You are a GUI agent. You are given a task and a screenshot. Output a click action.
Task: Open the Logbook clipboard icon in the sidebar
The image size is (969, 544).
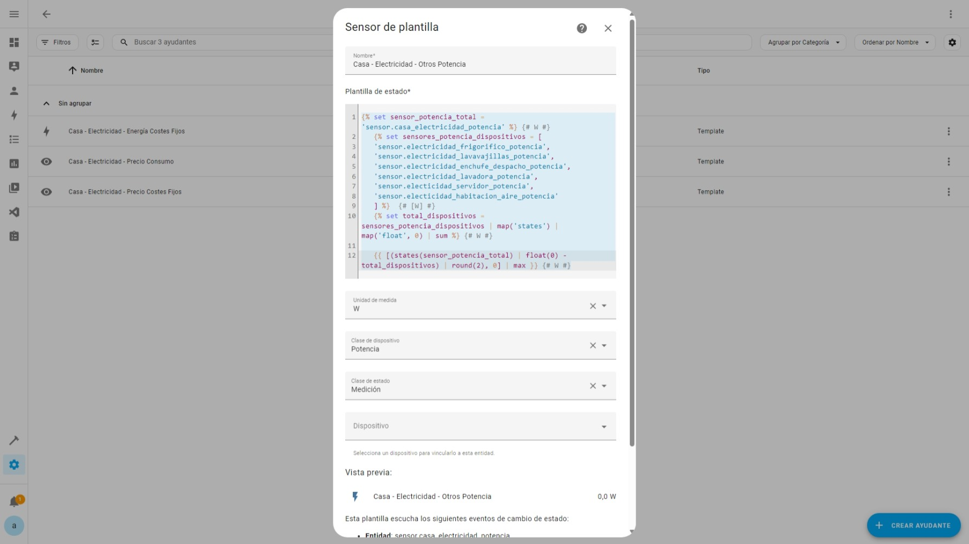pyautogui.click(x=14, y=236)
